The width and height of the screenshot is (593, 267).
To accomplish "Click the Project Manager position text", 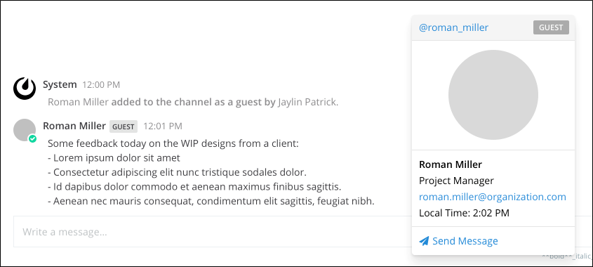I will pos(456,181).
